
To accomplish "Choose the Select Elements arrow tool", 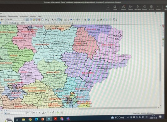I will coord(85,20).
